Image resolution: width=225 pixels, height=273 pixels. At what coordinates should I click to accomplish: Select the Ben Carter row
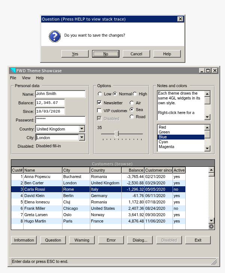coord(98,183)
